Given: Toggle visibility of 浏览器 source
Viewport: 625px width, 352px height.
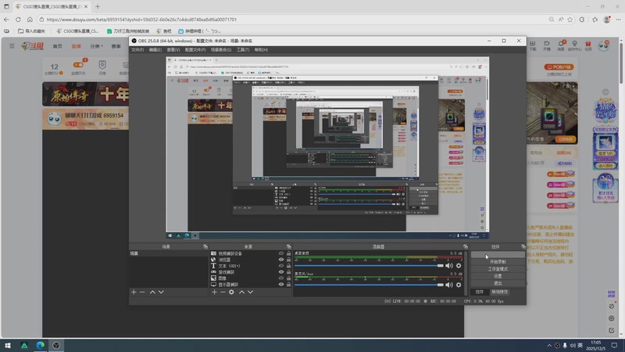Looking at the screenshot, I should [281, 260].
